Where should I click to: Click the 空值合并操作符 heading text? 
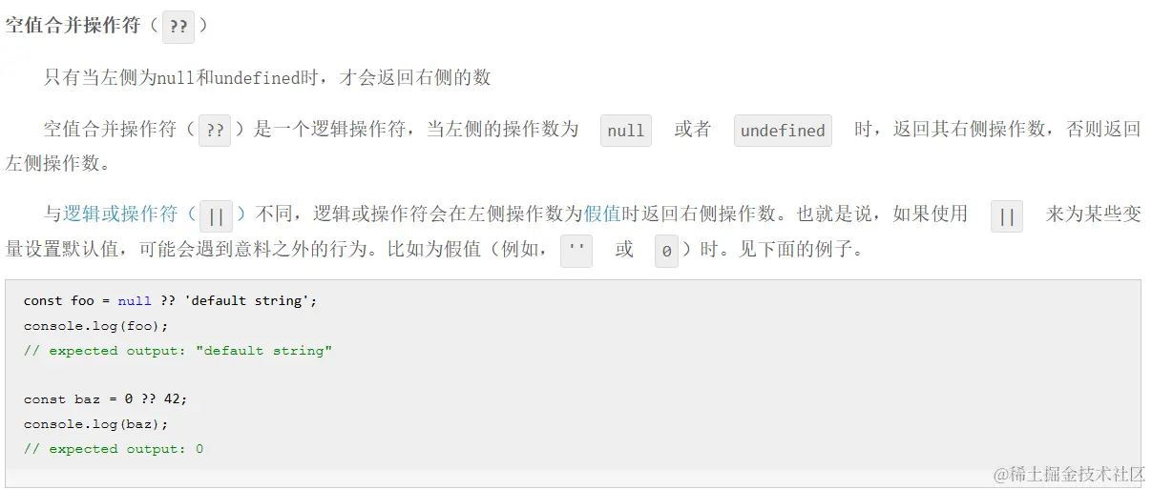coord(73,26)
